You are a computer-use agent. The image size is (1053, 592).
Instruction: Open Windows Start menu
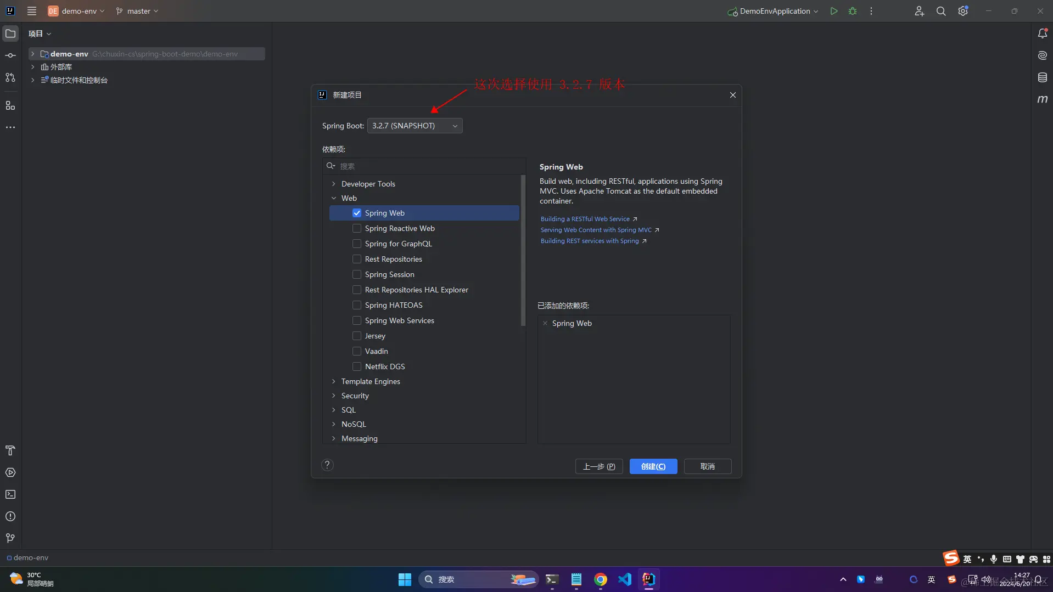pyautogui.click(x=405, y=579)
